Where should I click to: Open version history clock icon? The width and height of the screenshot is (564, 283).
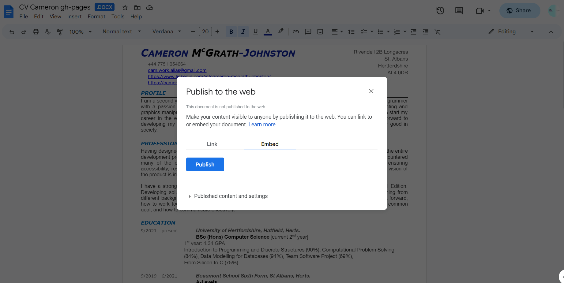point(440,10)
